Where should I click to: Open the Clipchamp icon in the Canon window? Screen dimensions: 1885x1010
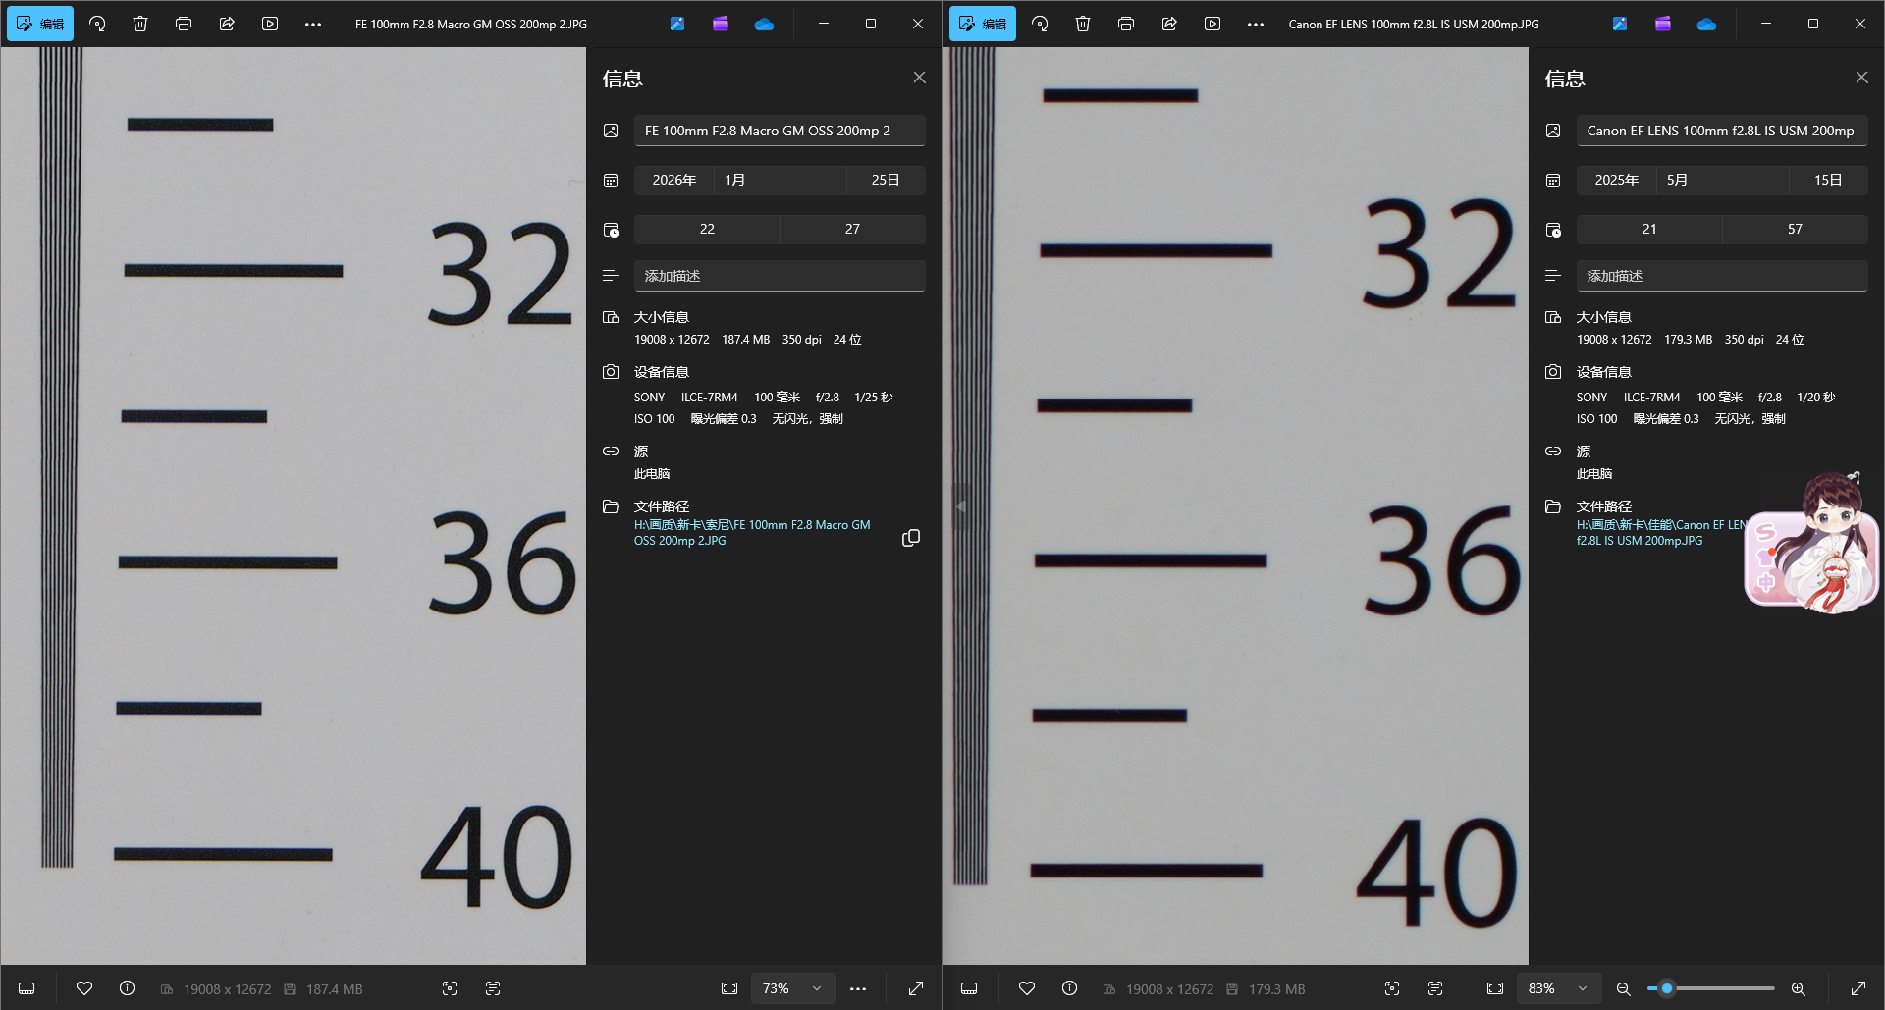(x=1663, y=24)
